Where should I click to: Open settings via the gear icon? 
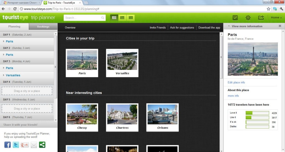[x=248, y=18]
